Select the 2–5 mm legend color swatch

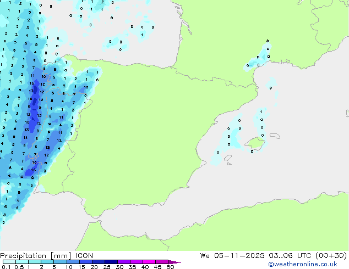point(47,262)
